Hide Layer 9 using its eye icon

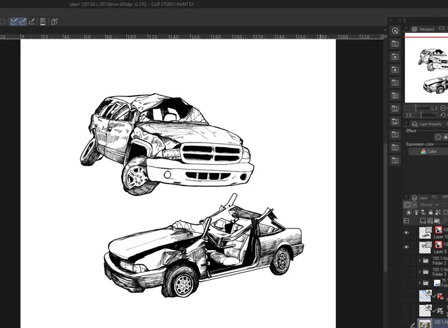[406, 247]
